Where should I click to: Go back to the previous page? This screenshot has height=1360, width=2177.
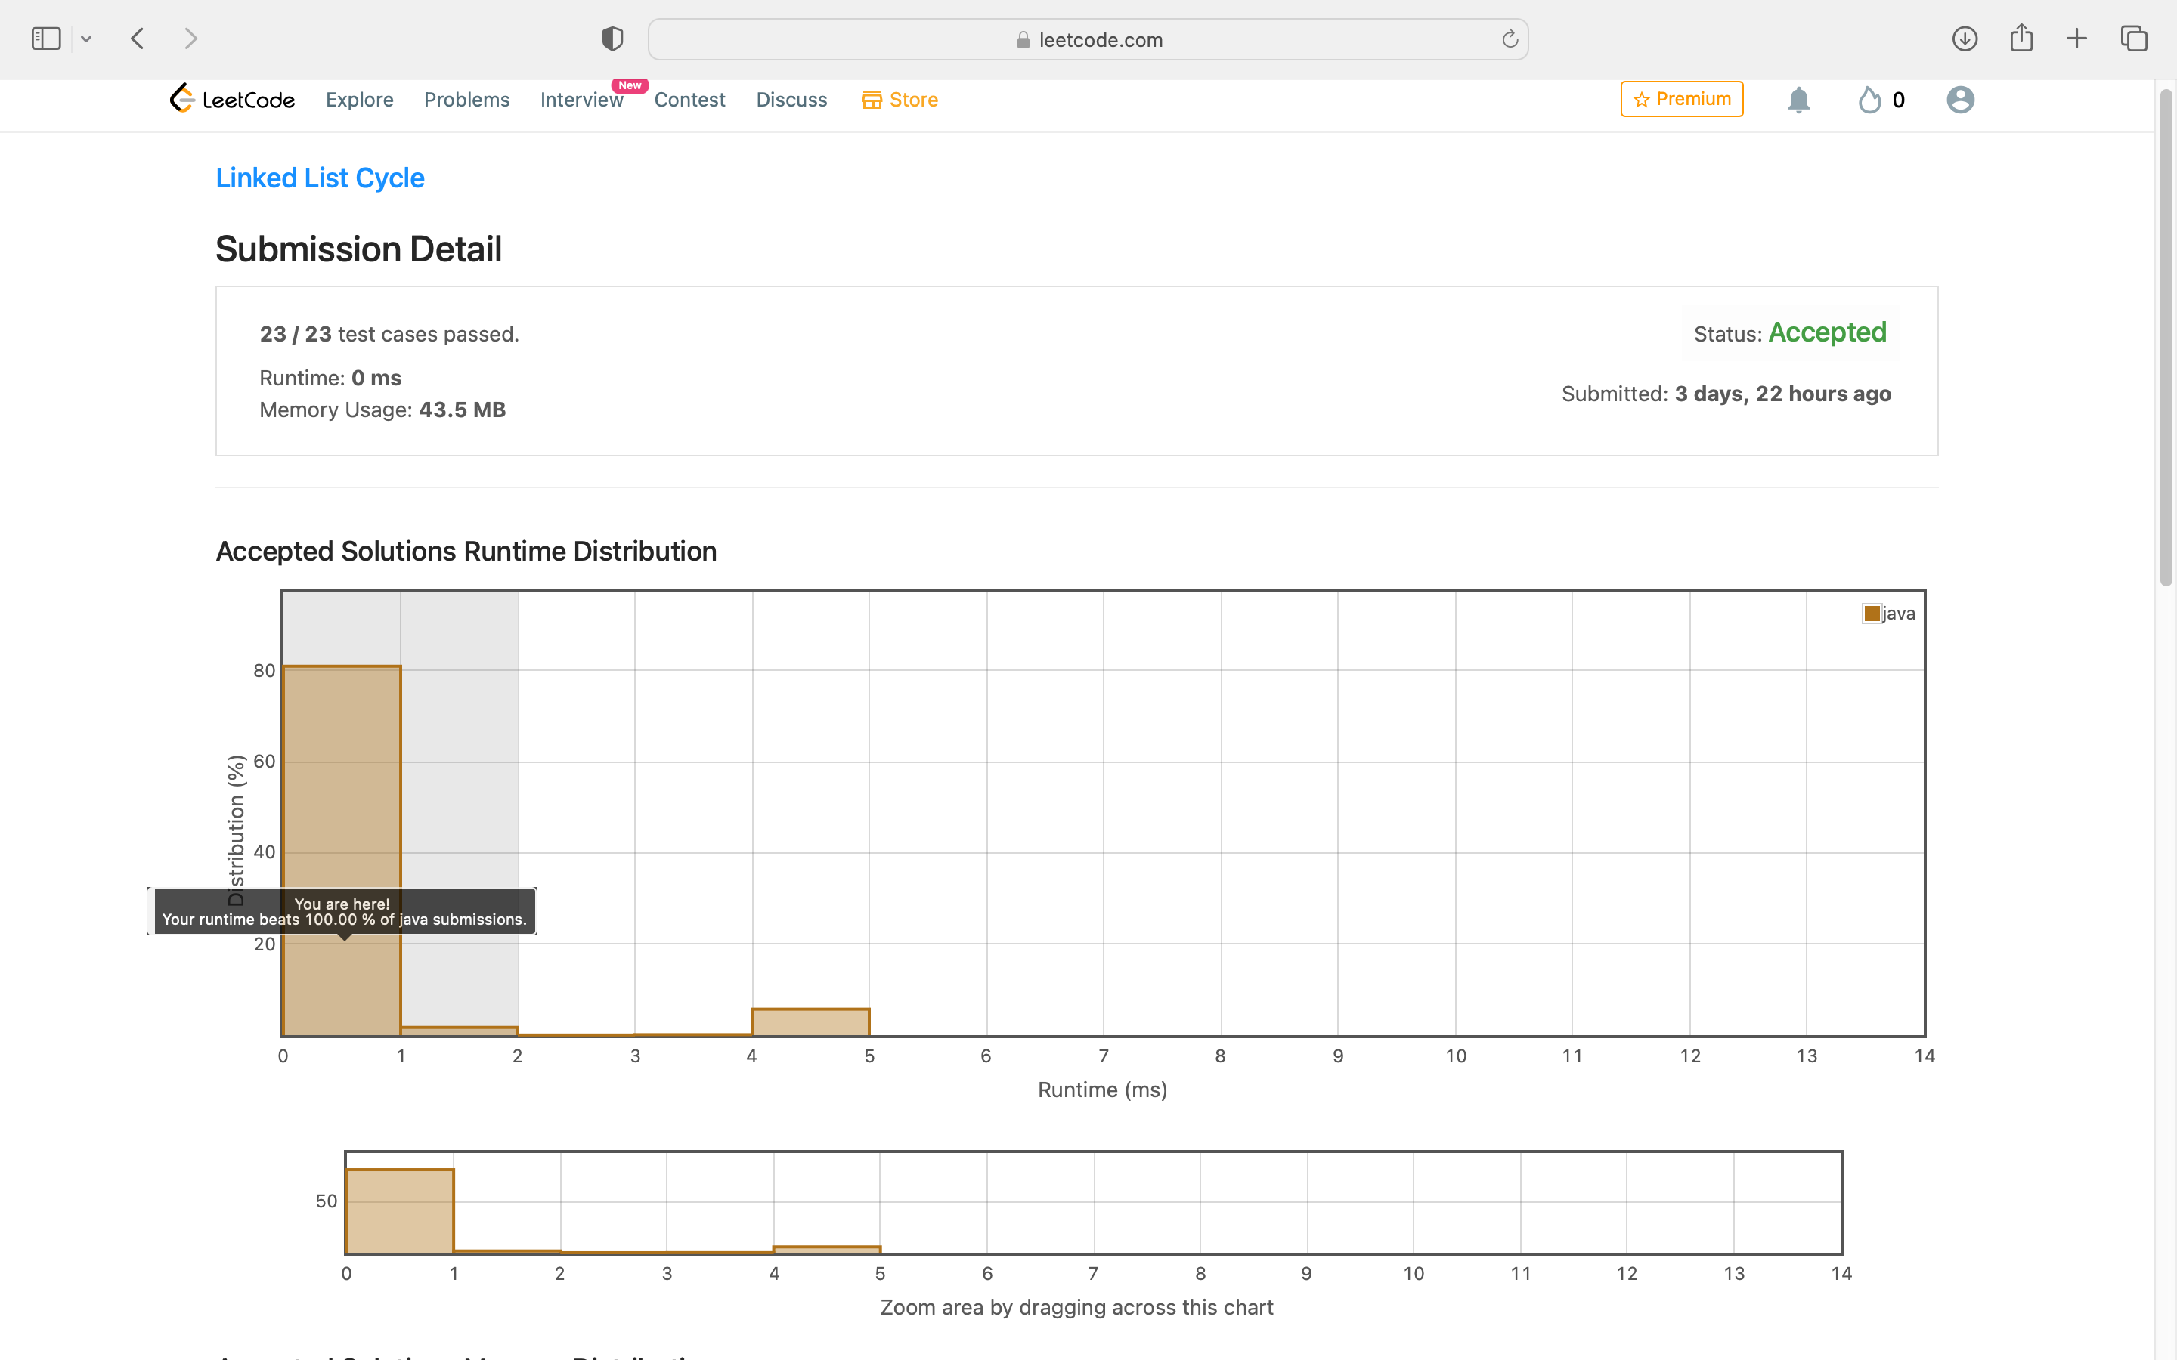tap(138, 39)
